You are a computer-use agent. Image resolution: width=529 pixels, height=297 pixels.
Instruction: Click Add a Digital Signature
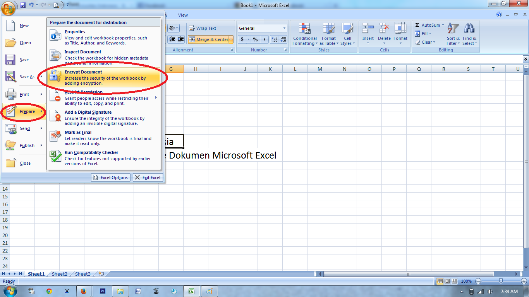[104, 118]
